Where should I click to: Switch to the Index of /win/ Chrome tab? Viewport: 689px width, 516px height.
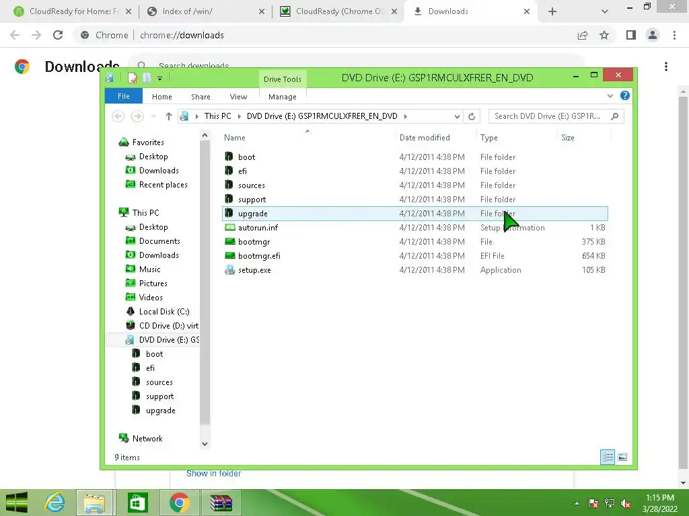pyautogui.click(x=205, y=11)
